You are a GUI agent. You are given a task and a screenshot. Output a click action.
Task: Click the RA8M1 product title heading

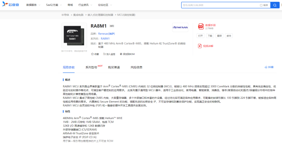tap(98, 26)
